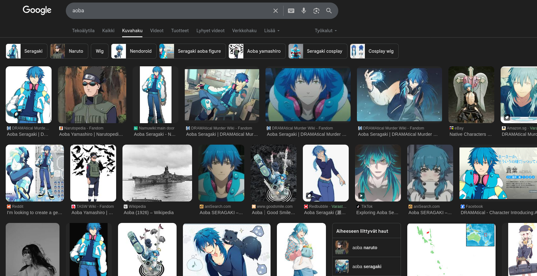The width and height of the screenshot is (537, 276).
Task: Switch to Lyhyet videot tab
Action: [x=210, y=31]
